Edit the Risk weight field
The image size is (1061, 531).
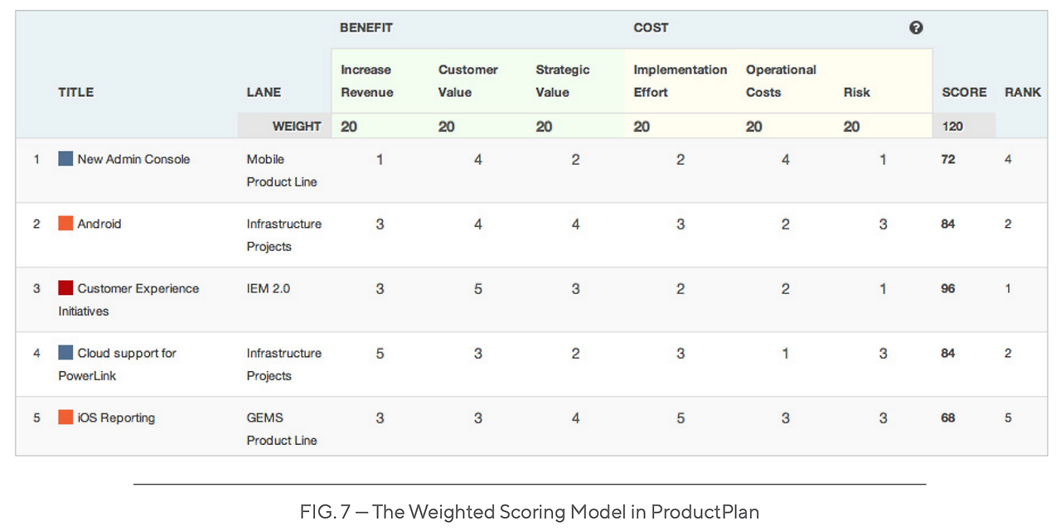click(879, 127)
